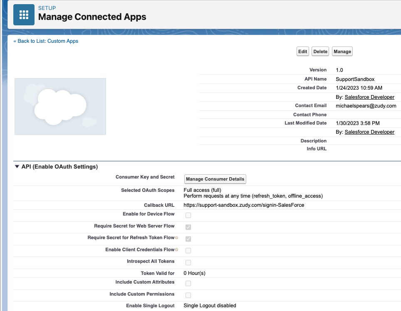This screenshot has height=311, width=401.
Task: Enable Include Custom Attributes
Action: 188,282
